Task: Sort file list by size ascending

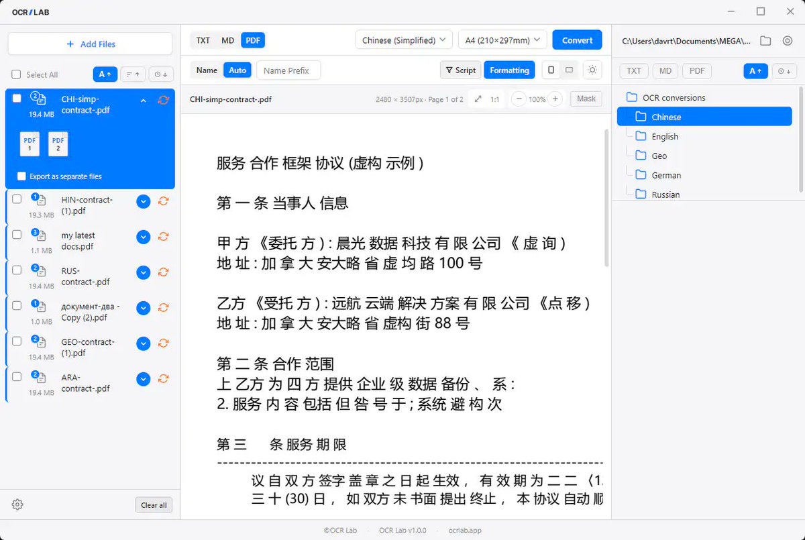Action: coord(133,74)
